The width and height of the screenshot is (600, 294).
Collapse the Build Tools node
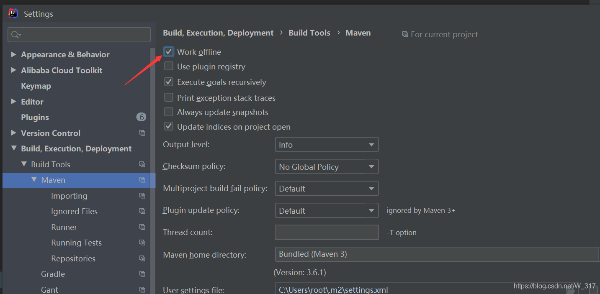(x=24, y=164)
